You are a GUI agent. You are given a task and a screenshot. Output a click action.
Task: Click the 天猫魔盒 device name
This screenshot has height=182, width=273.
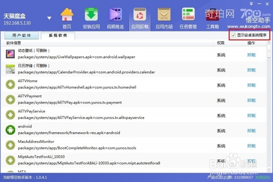(14, 16)
